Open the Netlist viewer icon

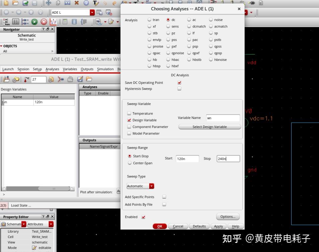point(84,22)
